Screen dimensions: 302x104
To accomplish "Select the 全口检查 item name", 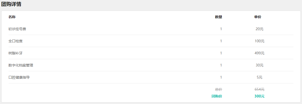I will point(15,41).
